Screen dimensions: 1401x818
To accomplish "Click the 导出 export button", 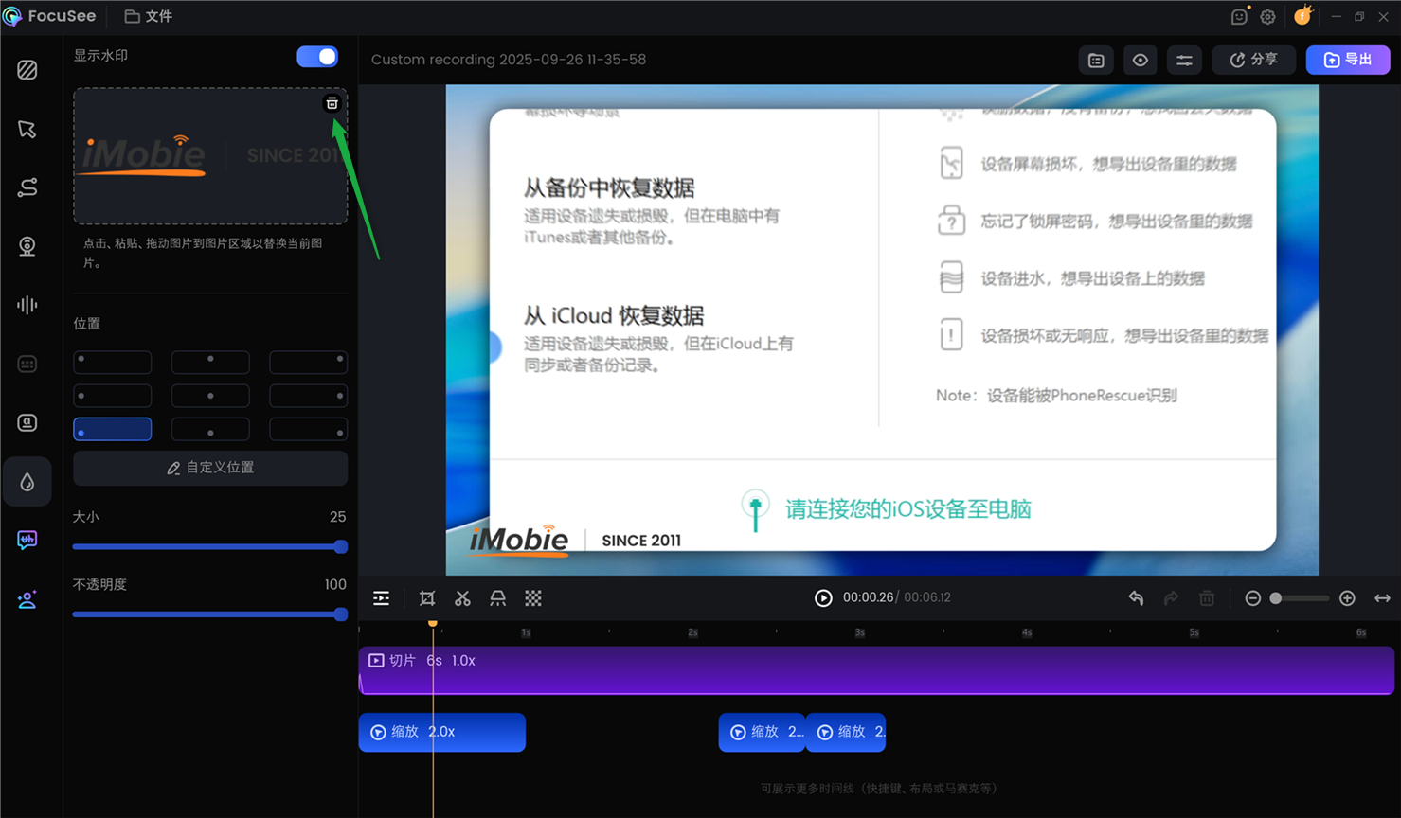I will pyautogui.click(x=1348, y=60).
